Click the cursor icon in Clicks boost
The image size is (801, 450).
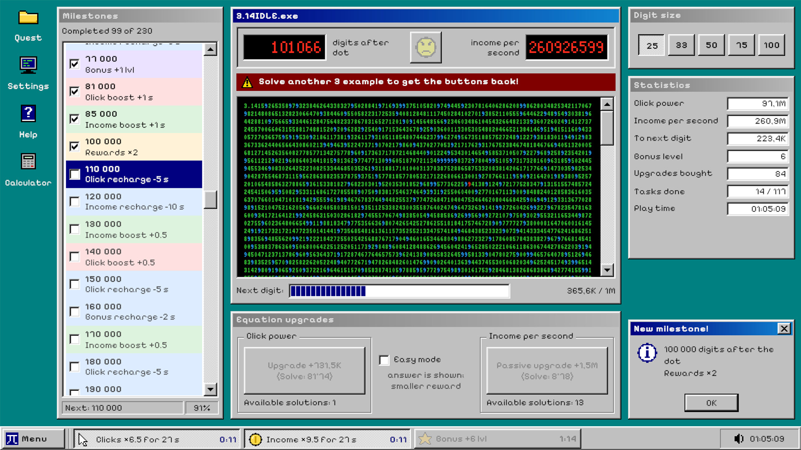(83, 439)
